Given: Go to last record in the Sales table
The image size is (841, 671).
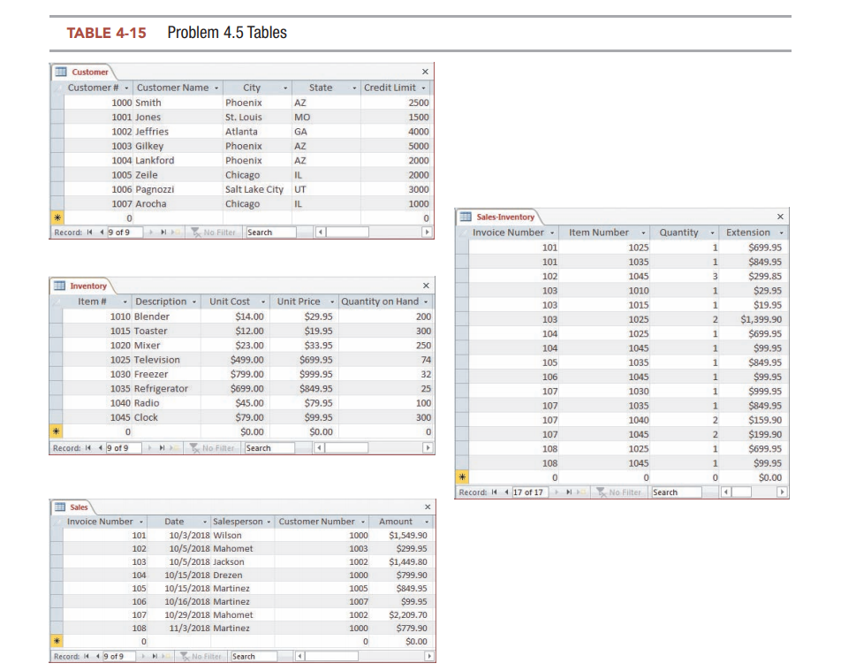Looking at the screenshot, I should coord(154,654).
